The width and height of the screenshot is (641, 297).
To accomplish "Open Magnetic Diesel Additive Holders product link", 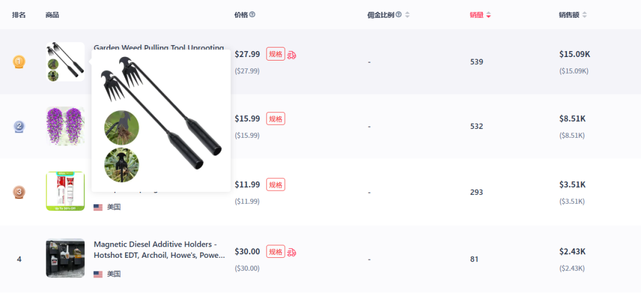I will (x=159, y=250).
